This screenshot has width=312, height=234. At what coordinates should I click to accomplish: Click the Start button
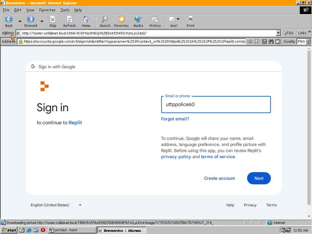point(9,230)
